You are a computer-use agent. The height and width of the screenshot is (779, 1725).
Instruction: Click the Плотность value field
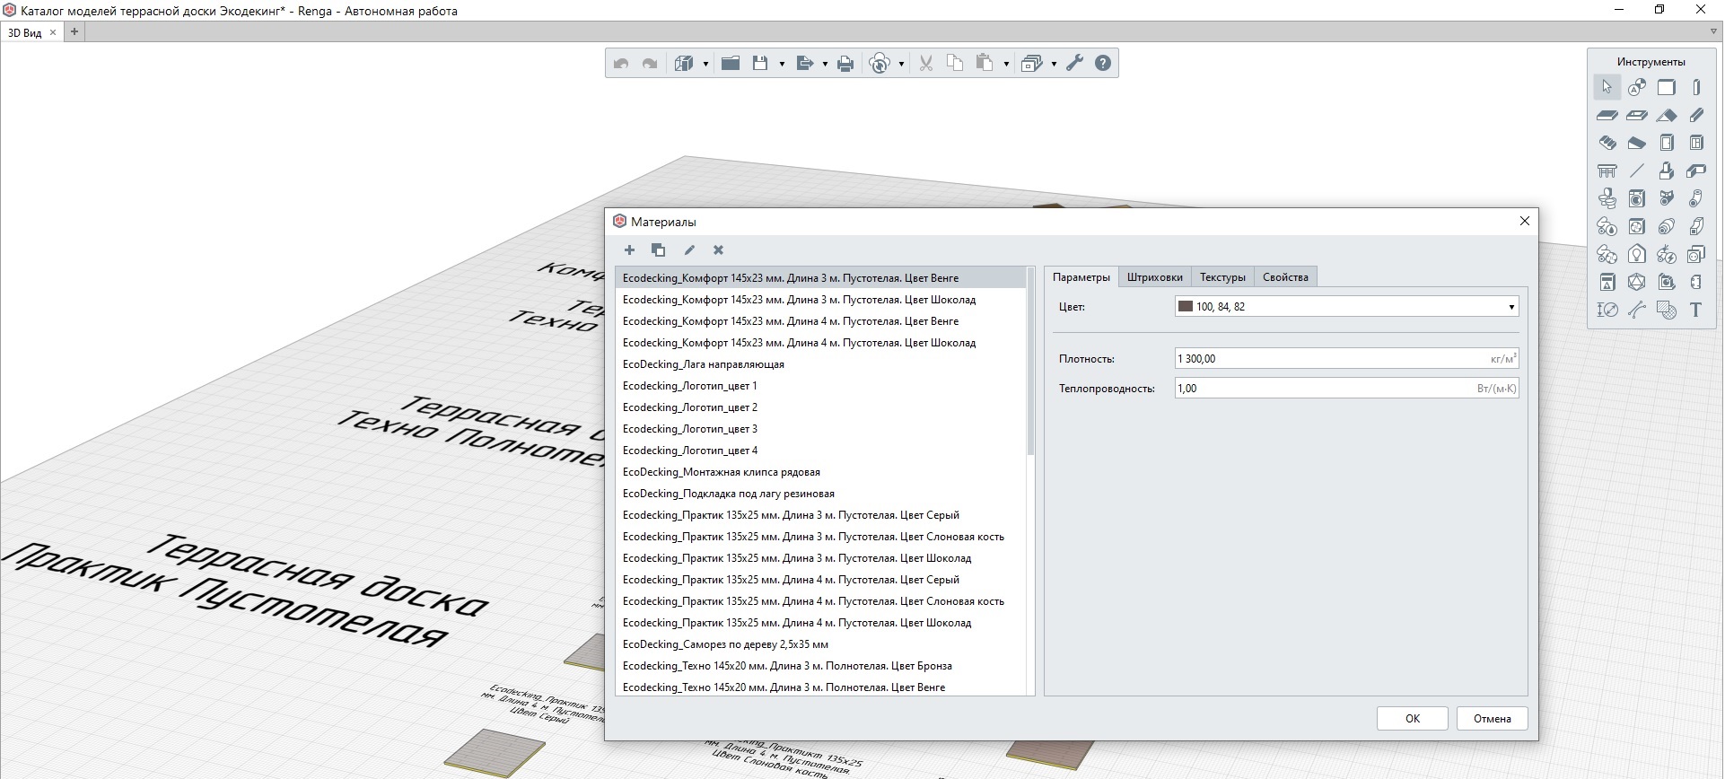point(1346,359)
